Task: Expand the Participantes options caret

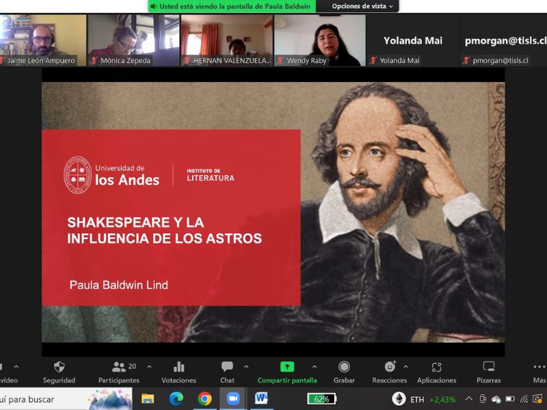Action: click(x=149, y=367)
